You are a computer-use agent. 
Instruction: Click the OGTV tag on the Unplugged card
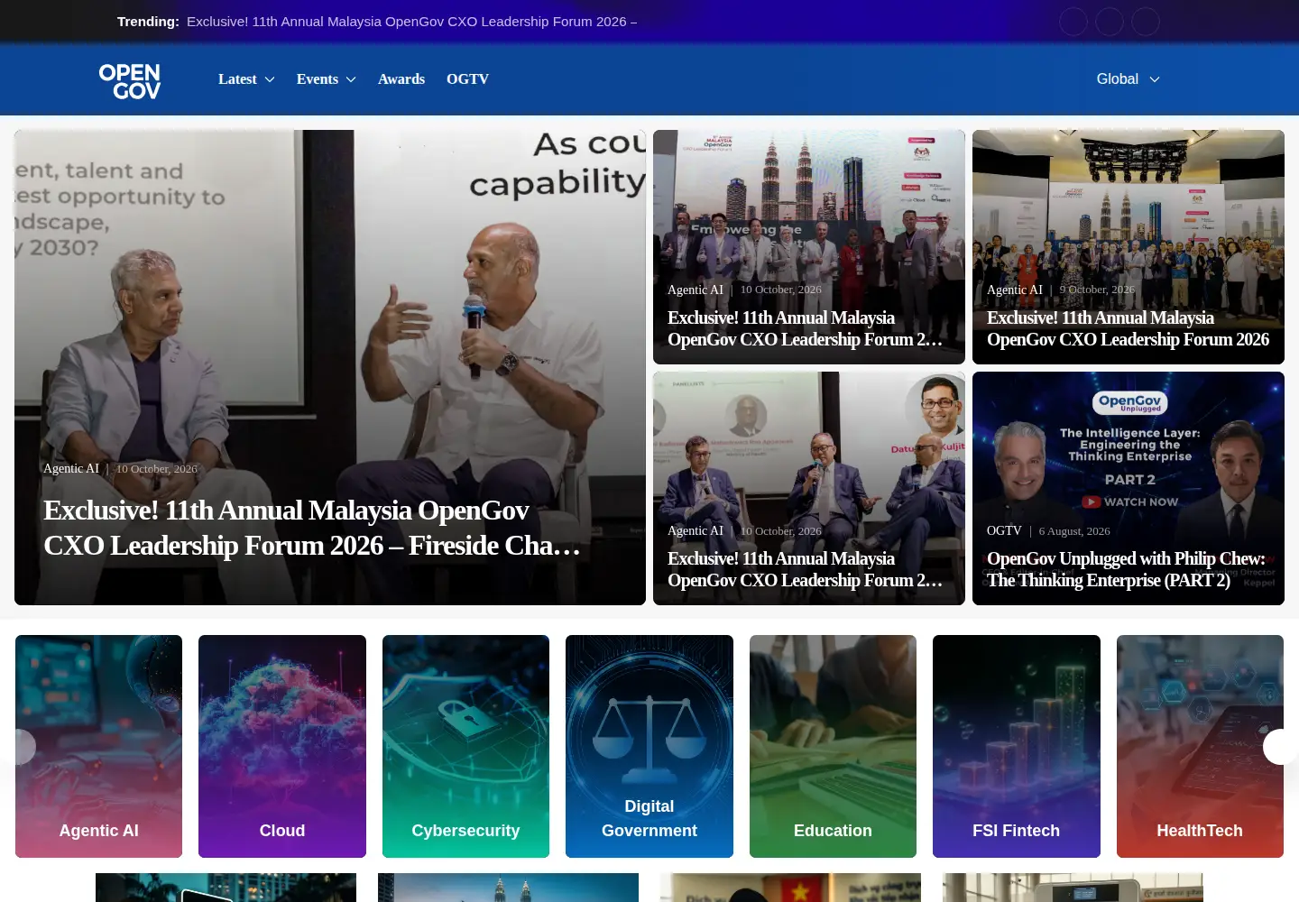[1004, 531]
